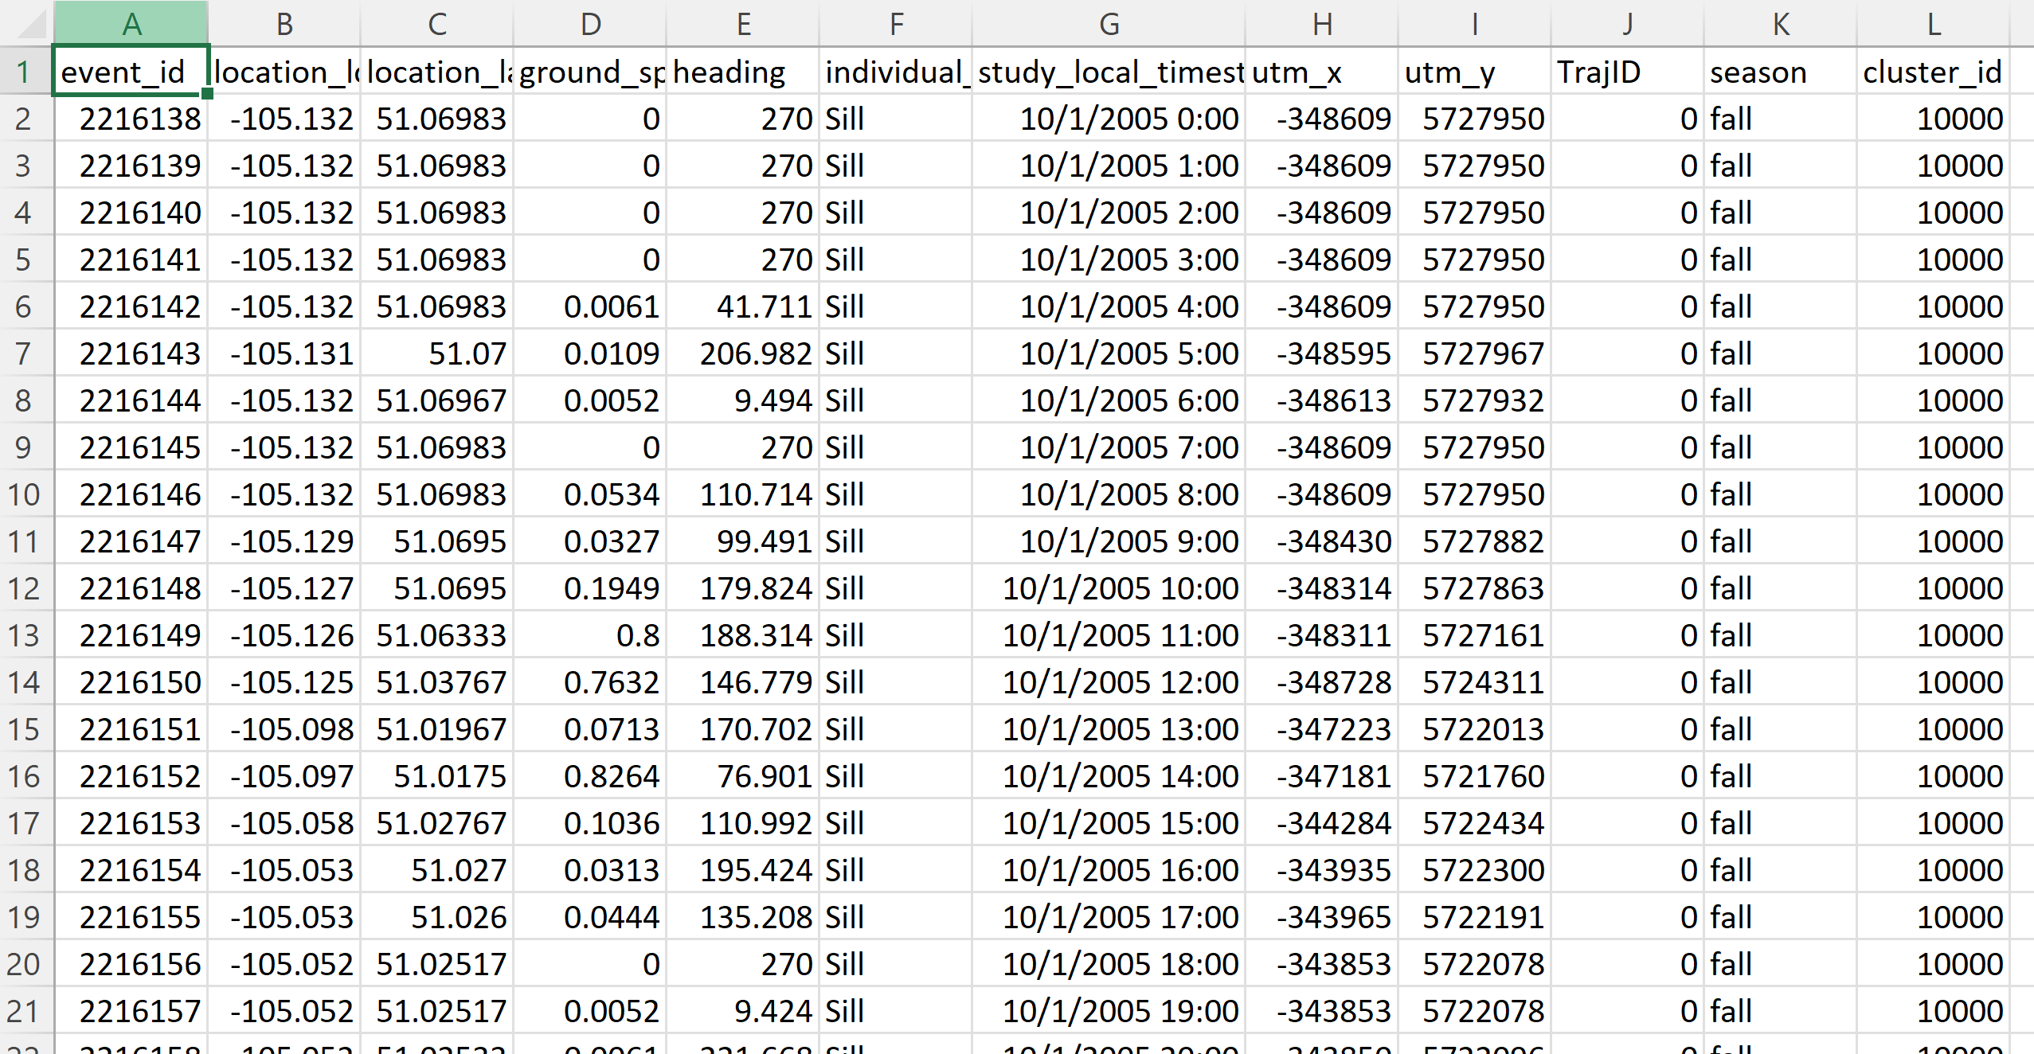Image resolution: width=2034 pixels, height=1054 pixels.
Task: Select row 13 header
Action: click(x=24, y=635)
